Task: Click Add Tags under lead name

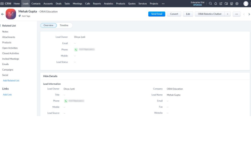Action: click(26, 16)
